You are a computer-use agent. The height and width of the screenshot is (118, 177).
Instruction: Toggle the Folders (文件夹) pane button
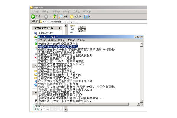point(76,17)
